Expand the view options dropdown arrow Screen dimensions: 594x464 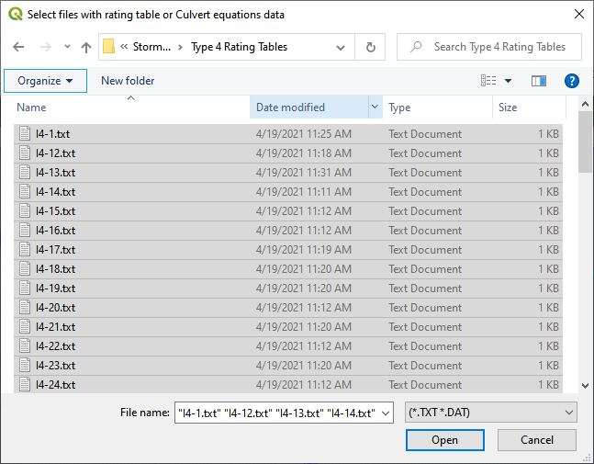pyautogui.click(x=509, y=81)
